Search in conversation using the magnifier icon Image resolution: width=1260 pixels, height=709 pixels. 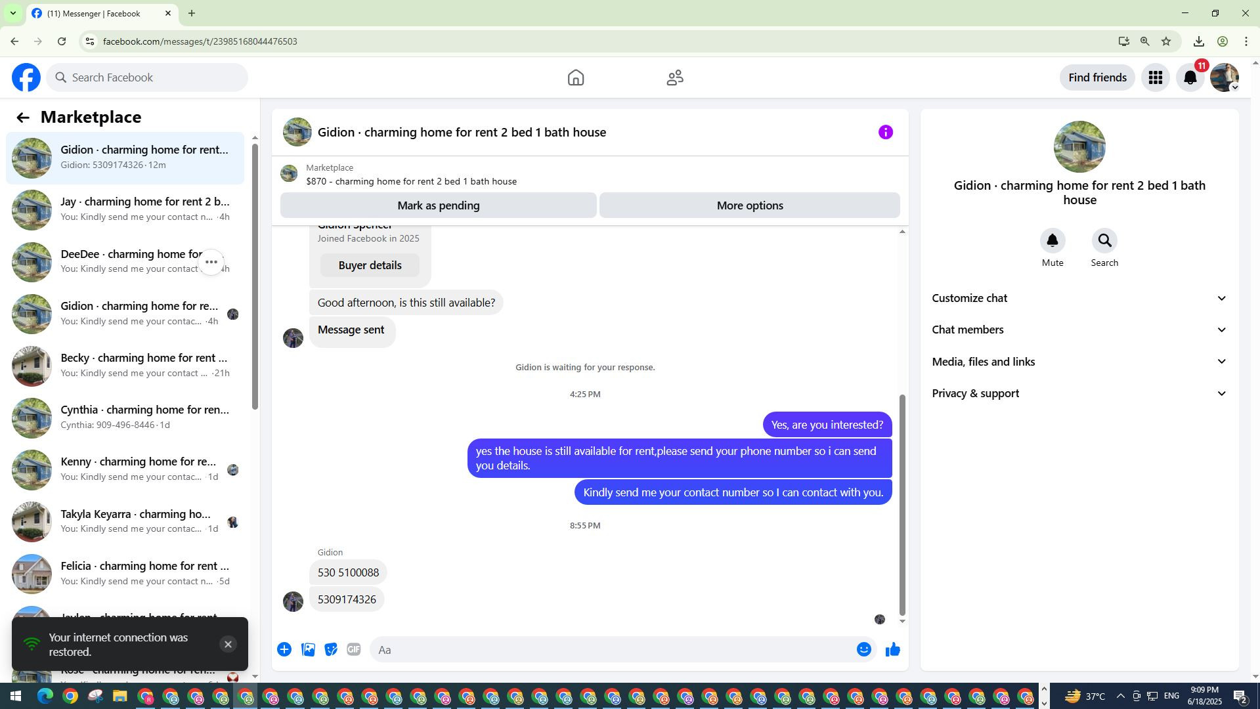[x=1104, y=241]
